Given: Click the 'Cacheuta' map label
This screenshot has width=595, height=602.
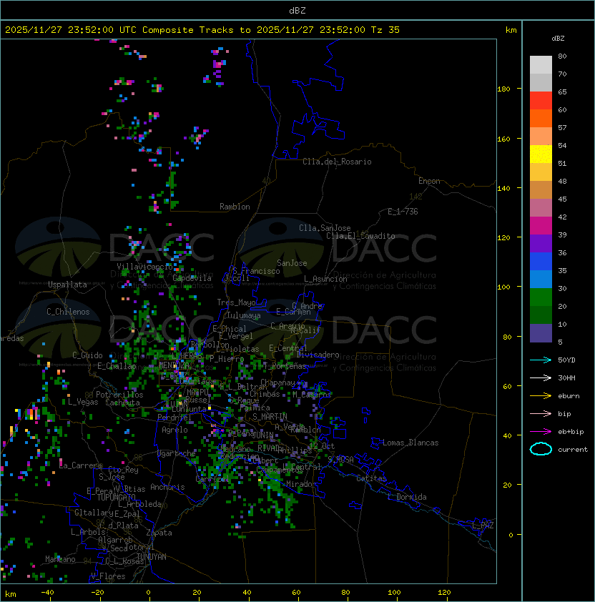Looking at the screenshot, I should 122,403.
